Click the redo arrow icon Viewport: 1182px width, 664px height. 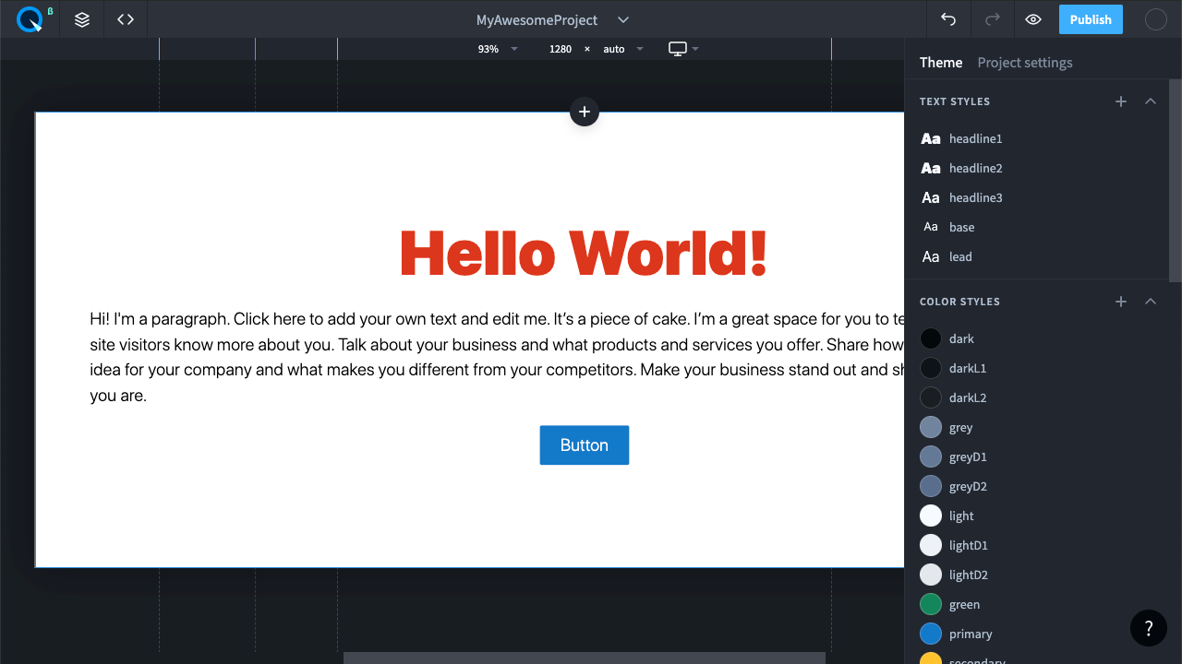pyautogui.click(x=993, y=19)
